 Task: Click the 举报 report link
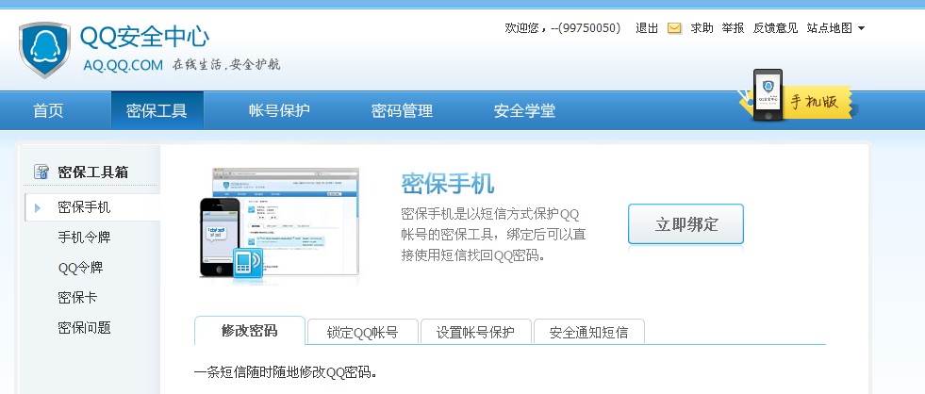click(733, 27)
